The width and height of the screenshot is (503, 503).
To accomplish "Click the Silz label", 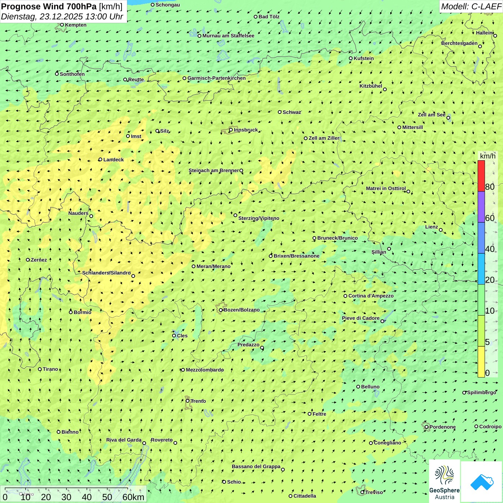I will click(165, 131).
